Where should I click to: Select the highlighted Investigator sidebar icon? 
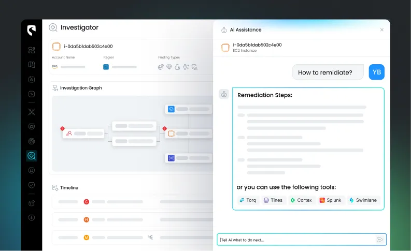[x=32, y=156]
